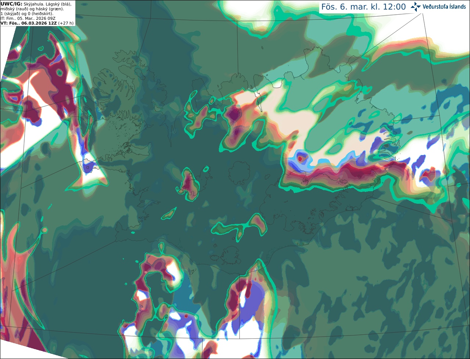Click the legend line 'UWC/IG: Skýjahula. Lágský (blá),'
This screenshot has height=359, width=470.
pyautogui.click(x=36, y=4)
